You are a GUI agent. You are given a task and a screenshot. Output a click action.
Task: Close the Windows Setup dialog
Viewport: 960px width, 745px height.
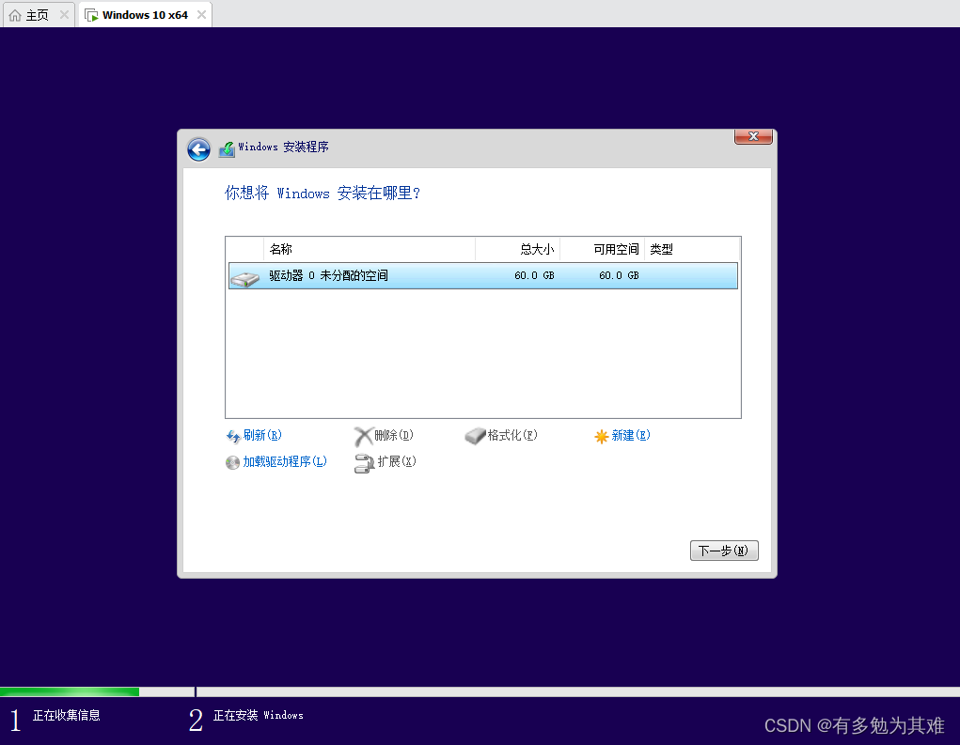753,136
